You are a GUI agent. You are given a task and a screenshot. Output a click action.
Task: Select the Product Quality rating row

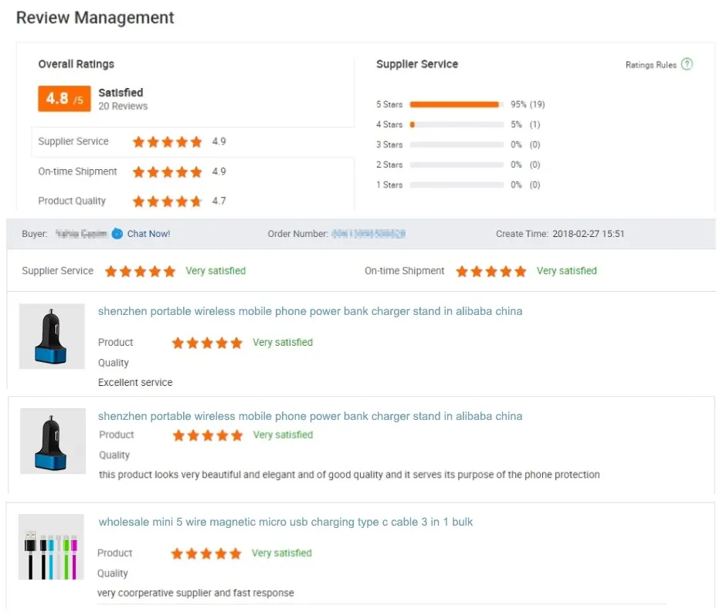coord(193,201)
